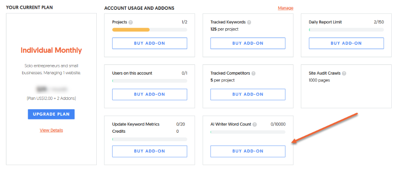Buy add-on for Daily Report Limit
The width and height of the screenshot is (399, 169).
click(346, 44)
